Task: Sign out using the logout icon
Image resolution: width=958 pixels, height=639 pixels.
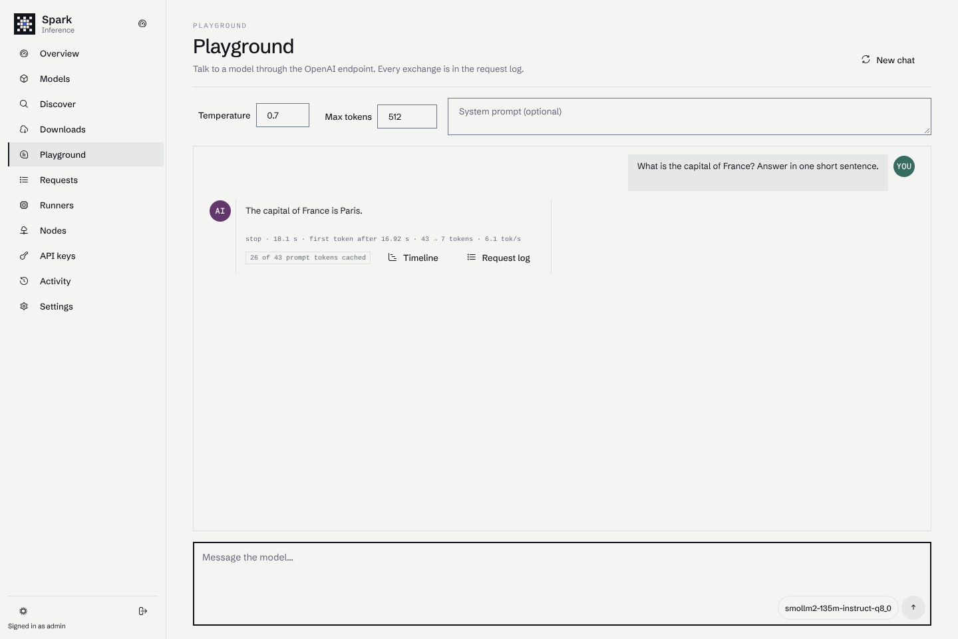Action: point(143,611)
